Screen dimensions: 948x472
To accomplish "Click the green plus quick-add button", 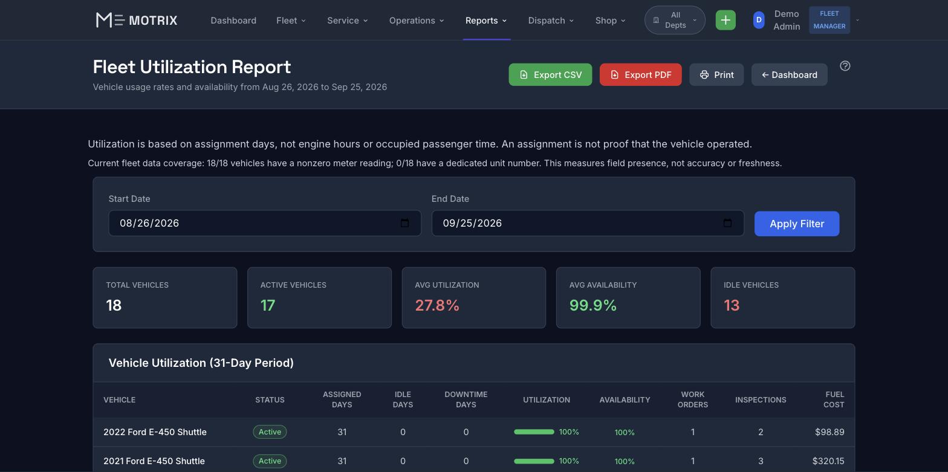I will pos(726,20).
